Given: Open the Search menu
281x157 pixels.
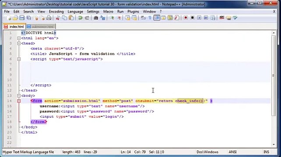Looking at the screenshot, I should tap(28, 12).
